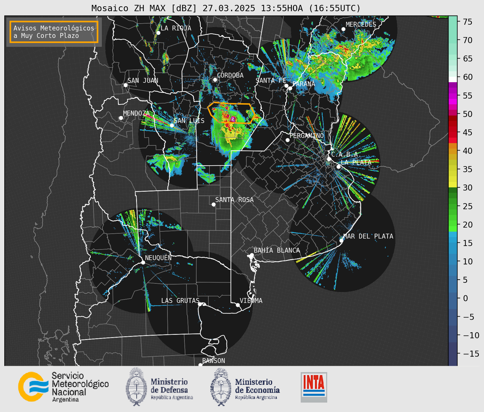
Task: Click the LAS GRUTAS label text
Action: point(180,301)
